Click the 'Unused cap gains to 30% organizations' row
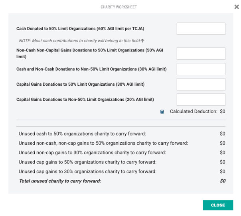241x216 pixels. [x=87, y=172]
